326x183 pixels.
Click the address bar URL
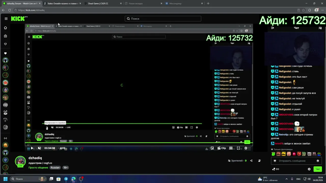pos(31,10)
